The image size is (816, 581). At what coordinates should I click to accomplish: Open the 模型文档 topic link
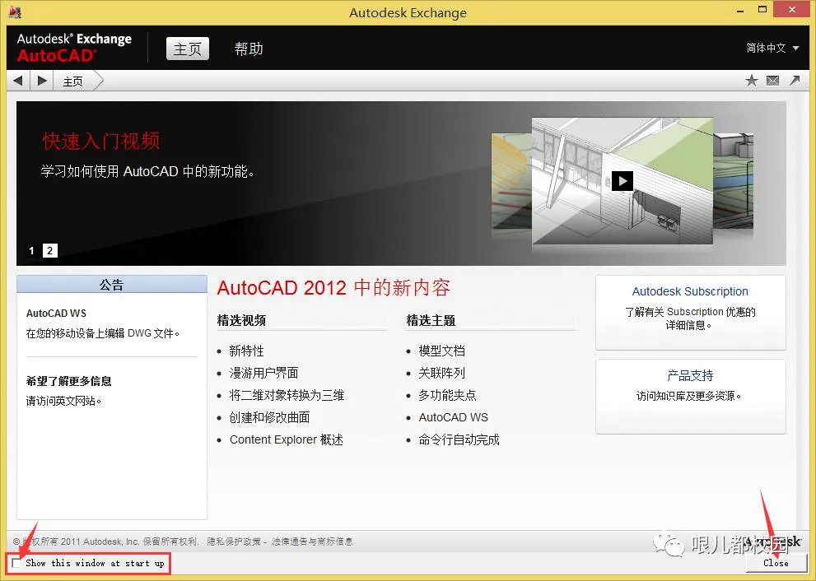[442, 351]
